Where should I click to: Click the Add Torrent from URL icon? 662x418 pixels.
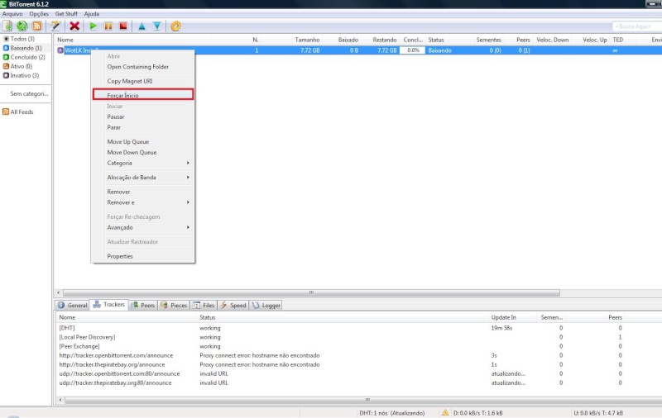(x=22, y=26)
